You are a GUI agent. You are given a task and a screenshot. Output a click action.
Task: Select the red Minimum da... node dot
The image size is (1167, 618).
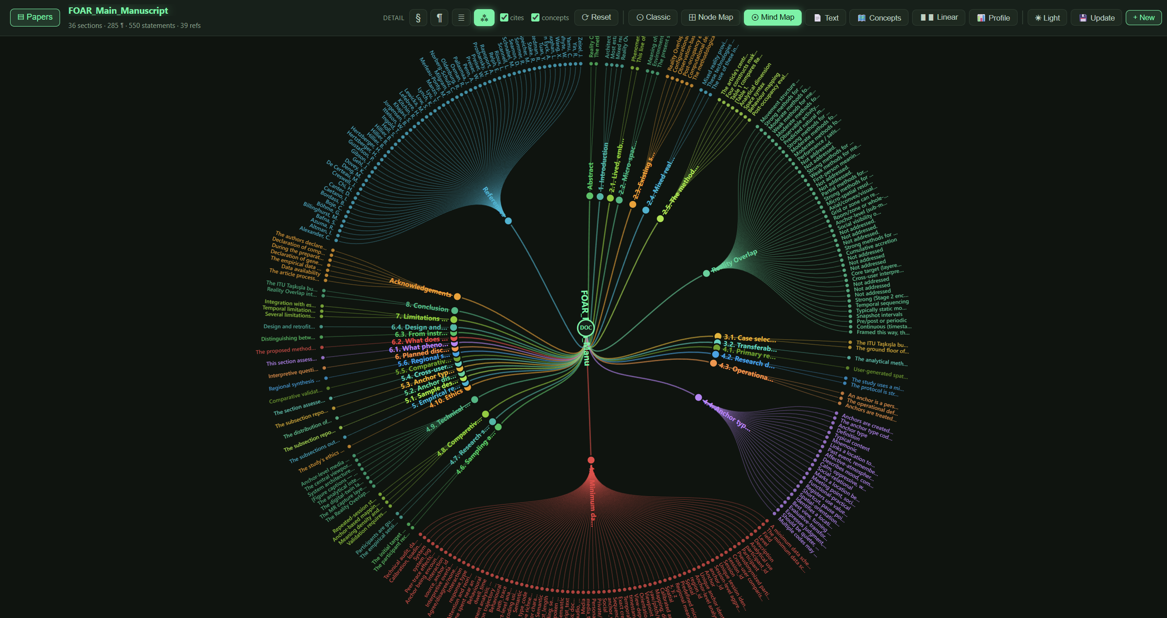(591, 460)
